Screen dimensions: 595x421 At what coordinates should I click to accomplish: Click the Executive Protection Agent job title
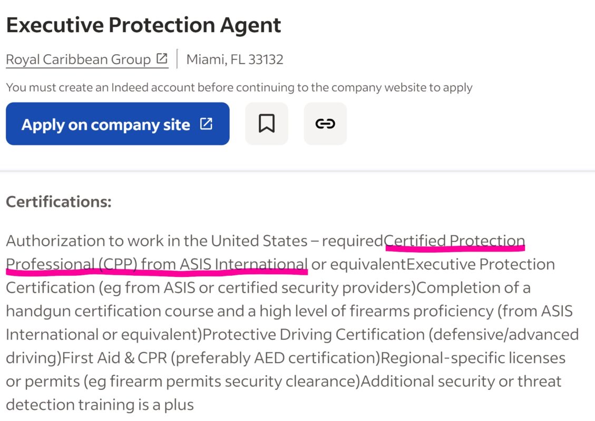coord(143,25)
